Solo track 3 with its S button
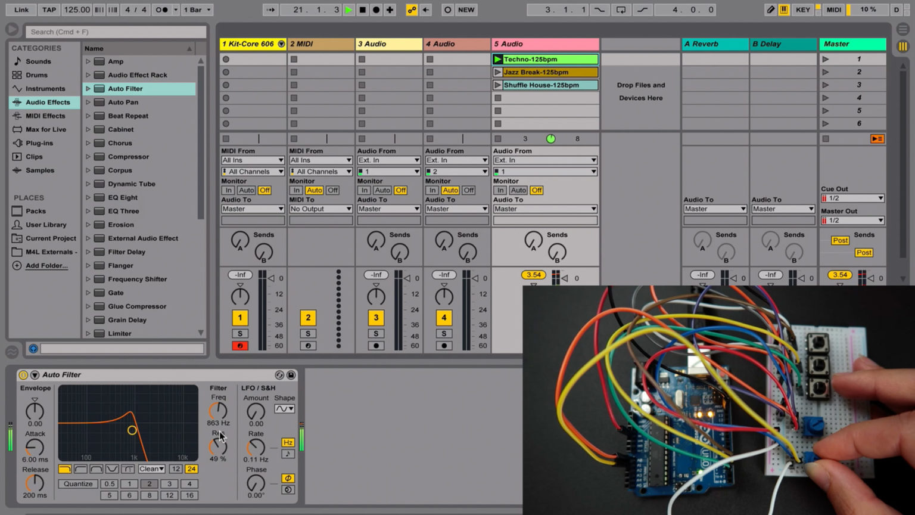 point(376,333)
